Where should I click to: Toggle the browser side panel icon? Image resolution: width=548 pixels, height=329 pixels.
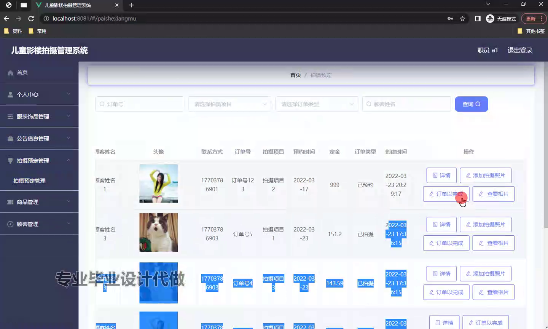[478, 18]
